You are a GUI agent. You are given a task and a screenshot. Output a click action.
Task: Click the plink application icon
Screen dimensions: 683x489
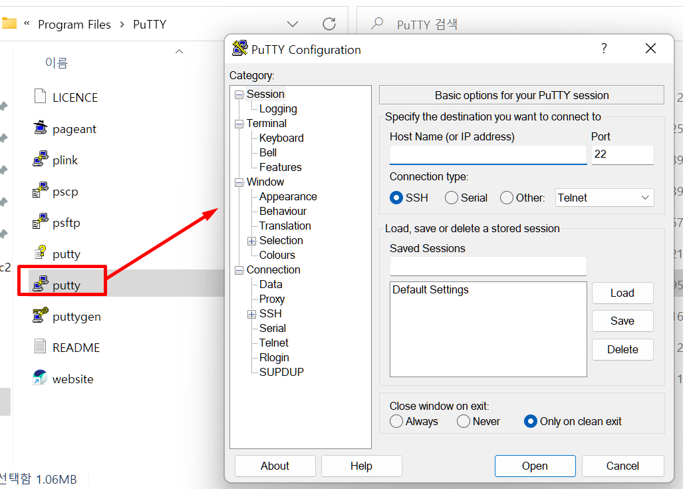40,159
